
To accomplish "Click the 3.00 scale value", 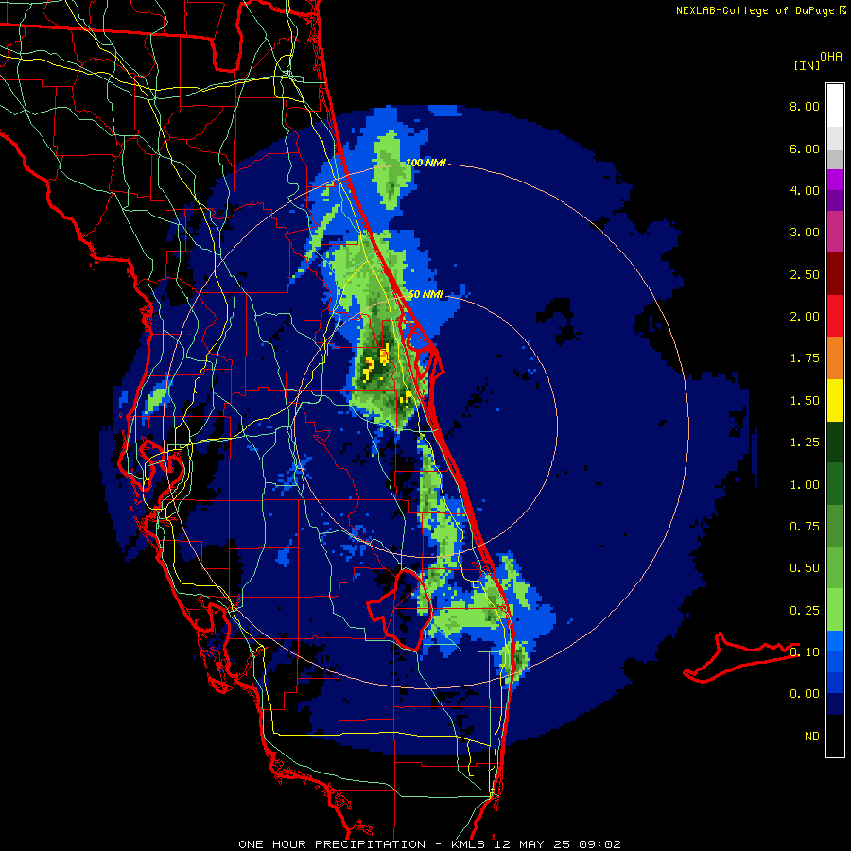I will 805,233.
